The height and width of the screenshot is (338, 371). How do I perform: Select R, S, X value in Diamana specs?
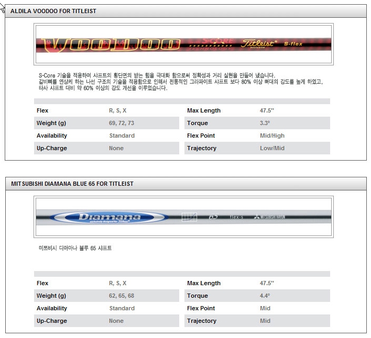(x=117, y=283)
